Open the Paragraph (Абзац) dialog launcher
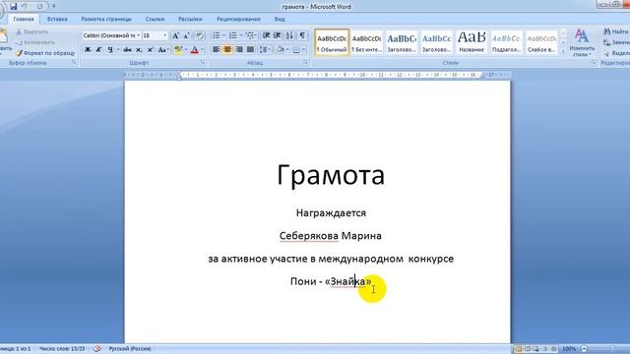This screenshot has height=354, width=630. tap(306, 63)
